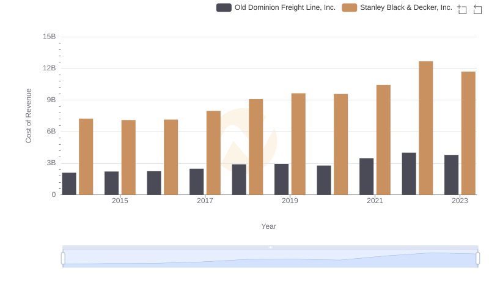Click the 2021 x-axis label
Image resolution: width=489 pixels, height=282 pixels.
tap(375, 201)
